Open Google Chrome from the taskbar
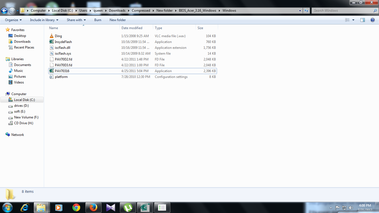379x213 pixels. tap(76, 207)
